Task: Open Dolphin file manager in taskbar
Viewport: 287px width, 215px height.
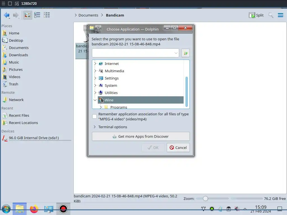Action: (x=20, y=209)
